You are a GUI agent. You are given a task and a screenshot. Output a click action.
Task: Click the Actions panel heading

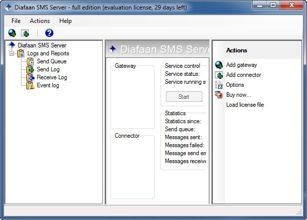[237, 50]
